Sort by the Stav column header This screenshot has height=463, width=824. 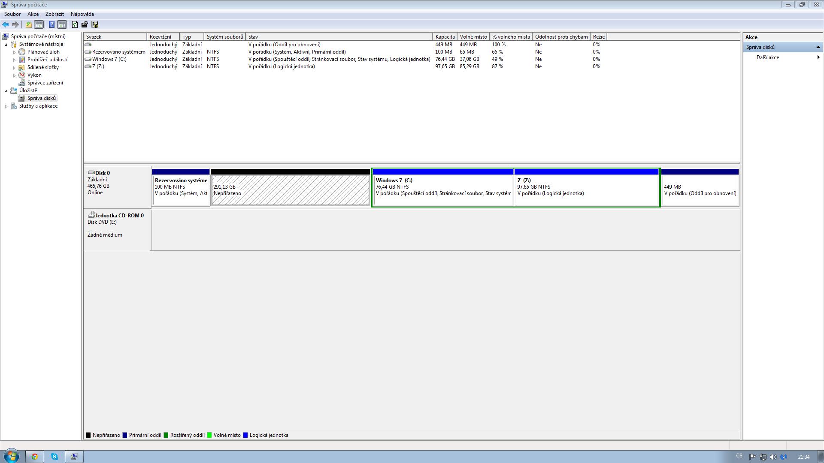(339, 37)
